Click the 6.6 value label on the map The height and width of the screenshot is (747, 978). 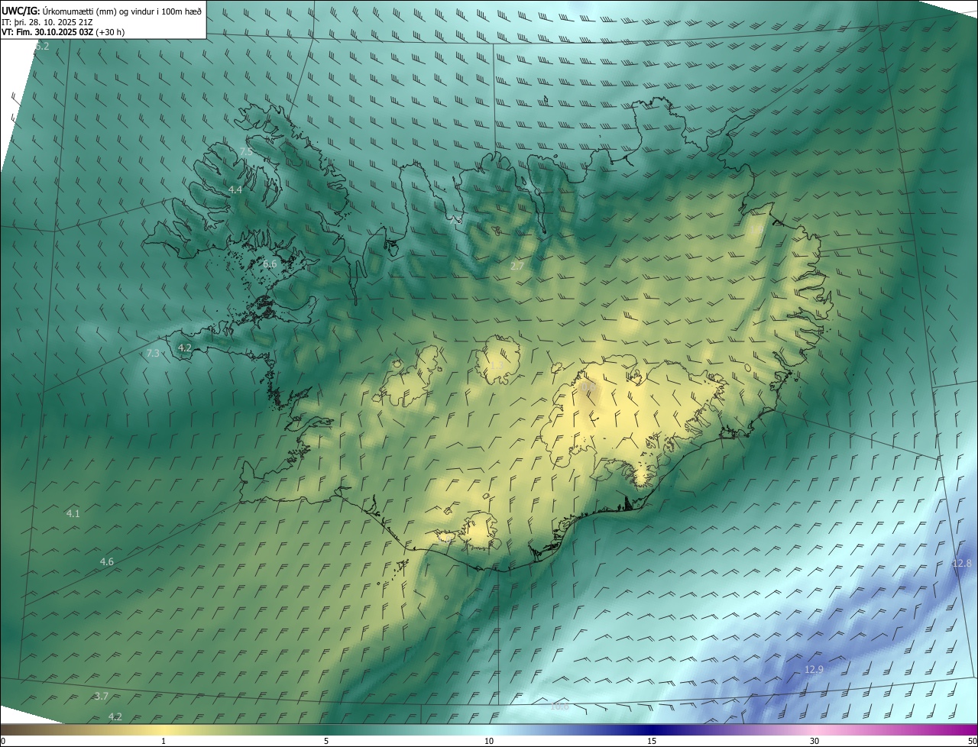click(x=270, y=264)
